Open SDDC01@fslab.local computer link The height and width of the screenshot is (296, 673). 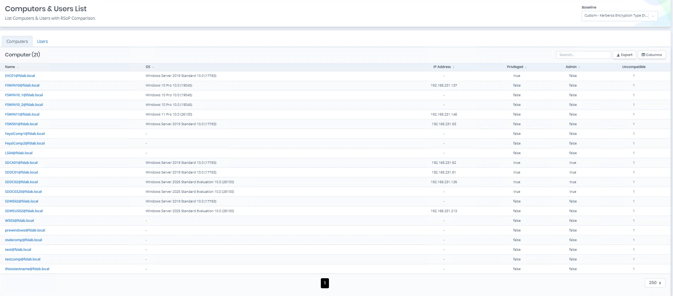coord(21,172)
